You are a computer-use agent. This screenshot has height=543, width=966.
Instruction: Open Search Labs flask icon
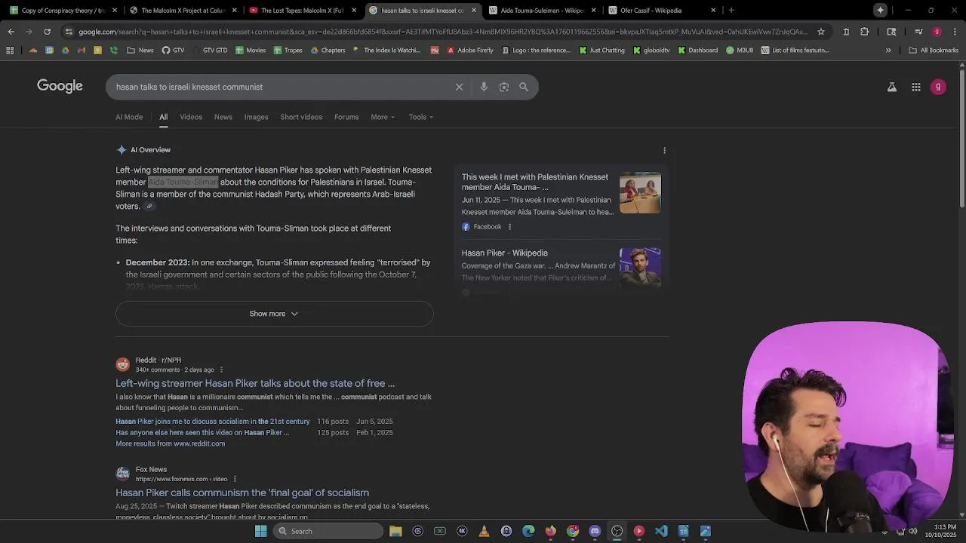[x=892, y=87]
